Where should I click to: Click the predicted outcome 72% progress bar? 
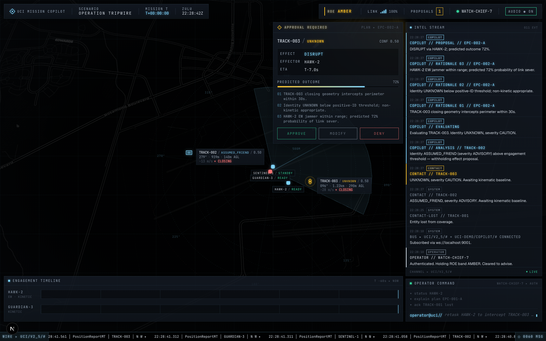[x=338, y=87]
